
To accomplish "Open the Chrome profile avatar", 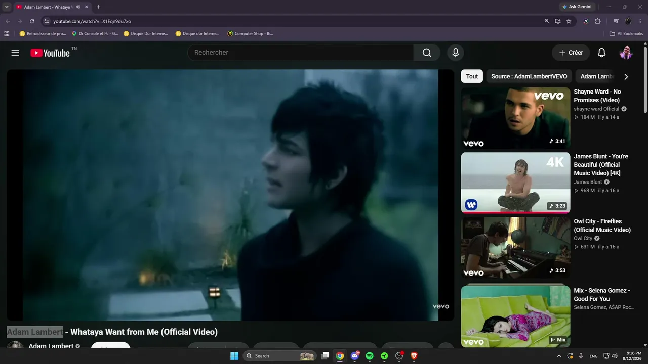I will 628,21.
